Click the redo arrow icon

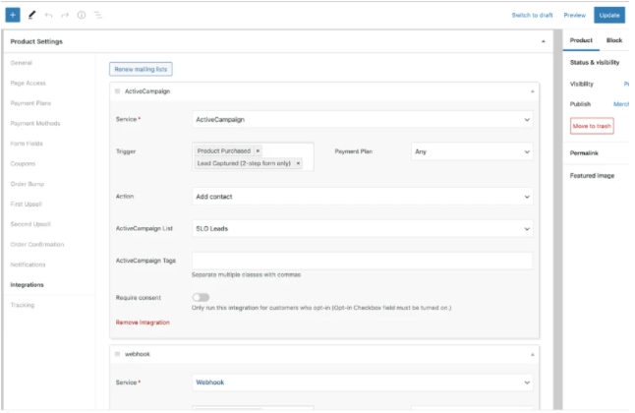tap(65, 15)
